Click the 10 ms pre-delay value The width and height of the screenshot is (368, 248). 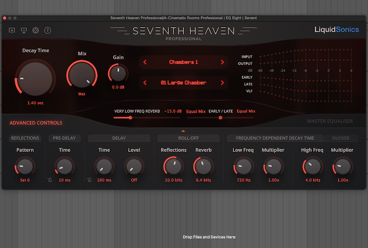pyautogui.click(x=64, y=180)
